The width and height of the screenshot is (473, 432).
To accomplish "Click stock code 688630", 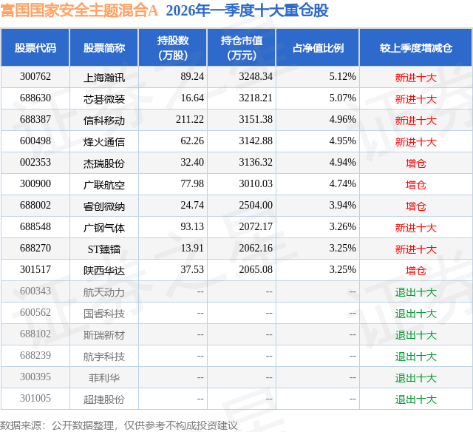I will tap(35, 98).
